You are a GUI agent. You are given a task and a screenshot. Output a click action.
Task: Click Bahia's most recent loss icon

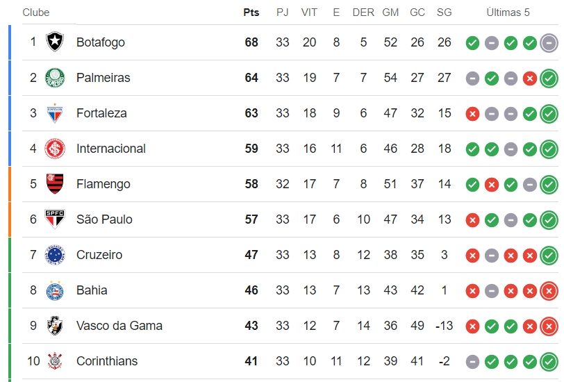point(549,291)
